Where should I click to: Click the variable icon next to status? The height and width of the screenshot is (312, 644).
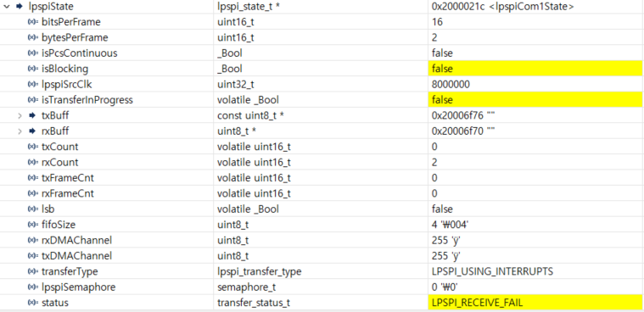[x=33, y=303]
